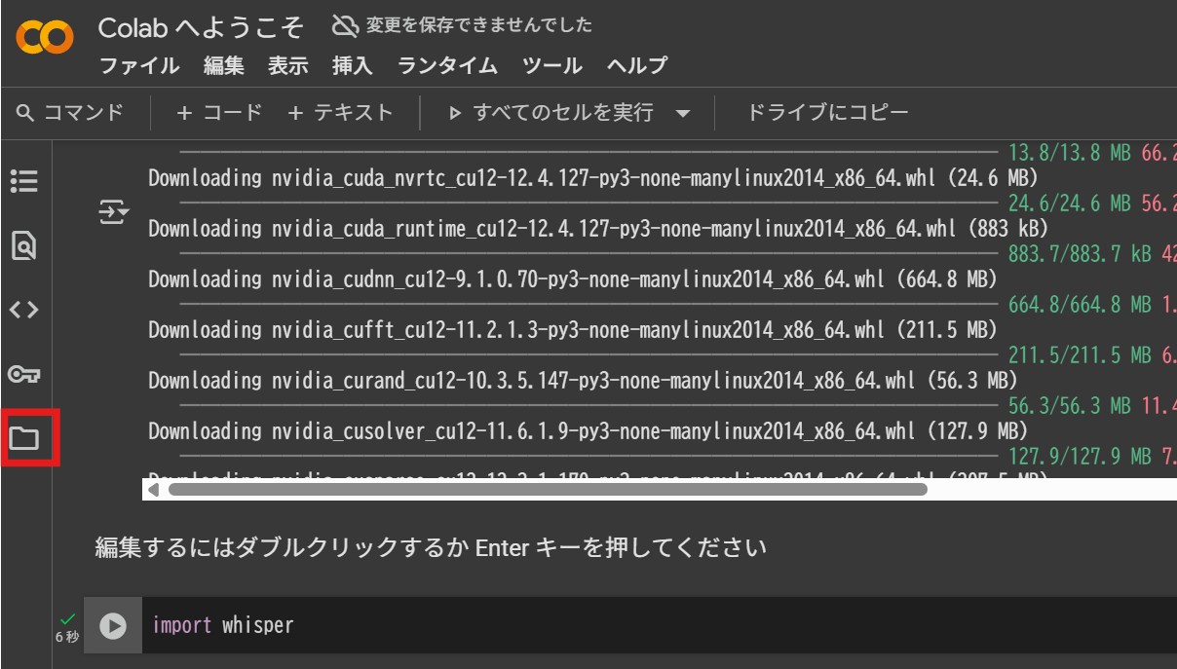The width and height of the screenshot is (1177, 669).
Task: Click the 24.6/24.6 MB progress text
Action: click(x=1069, y=204)
